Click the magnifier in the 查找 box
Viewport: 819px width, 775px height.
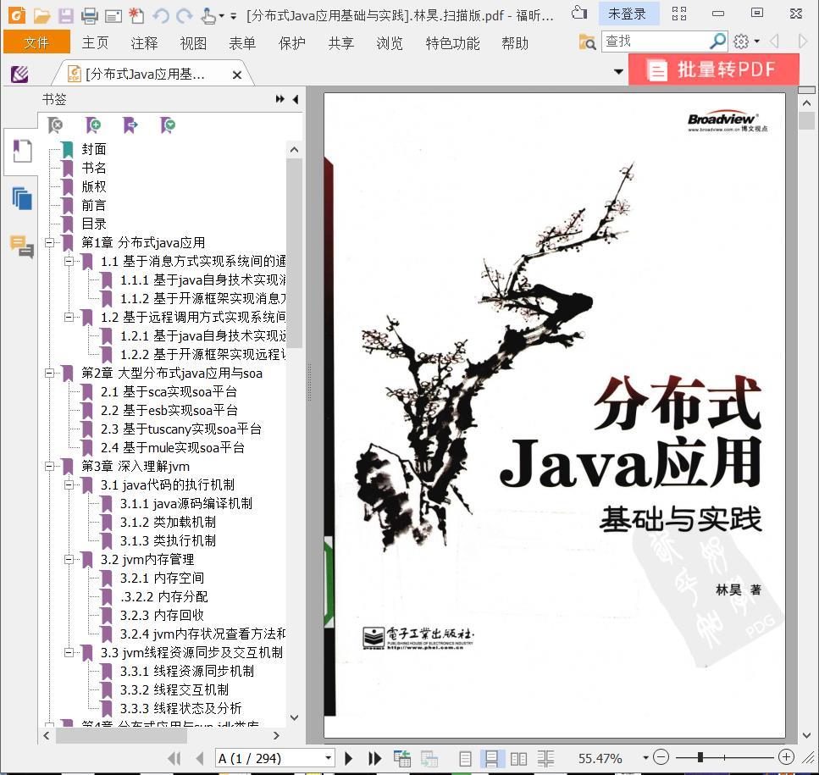pyautogui.click(x=717, y=42)
